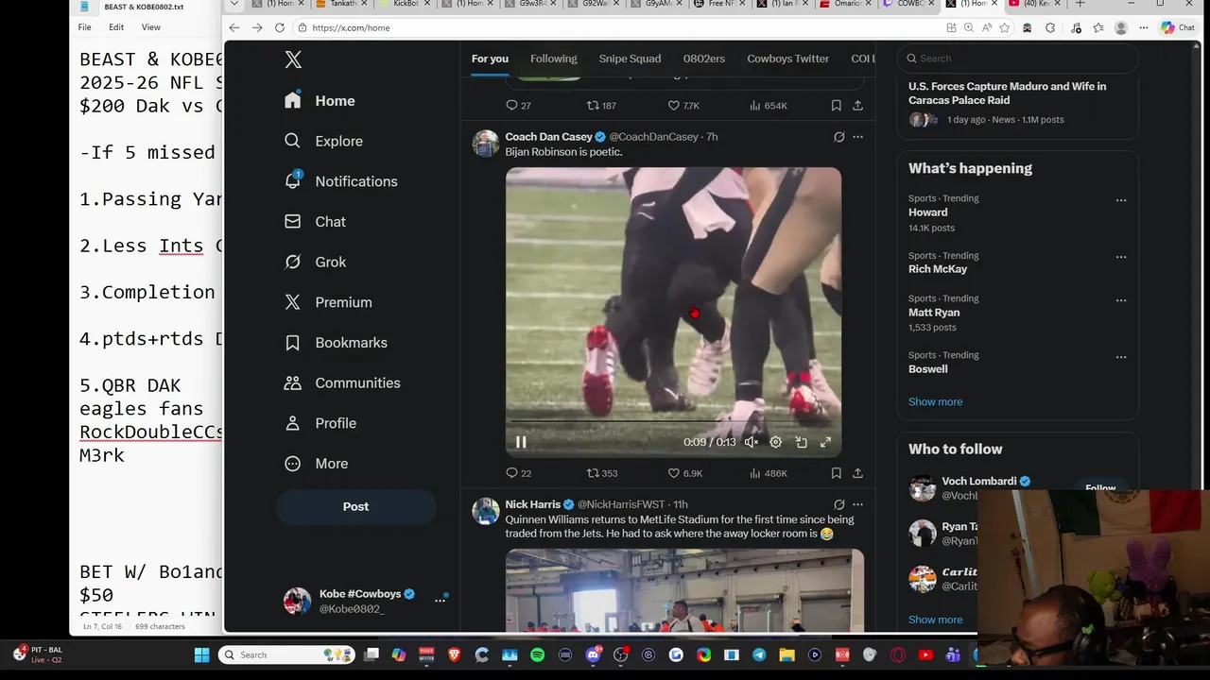Image resolution: width=1210 pixels, height=680 pixels.
Task: Repost Coach Dan Casey's post with 353 reposts
Action: (x=602, y=473)
